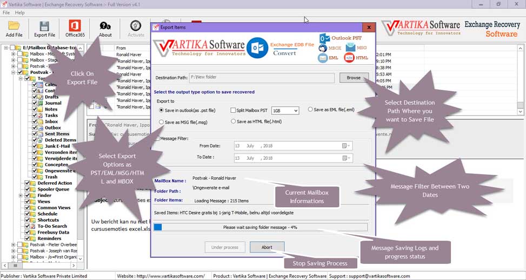
Task: Select the Schedule folder
Action: pos(48,214)
